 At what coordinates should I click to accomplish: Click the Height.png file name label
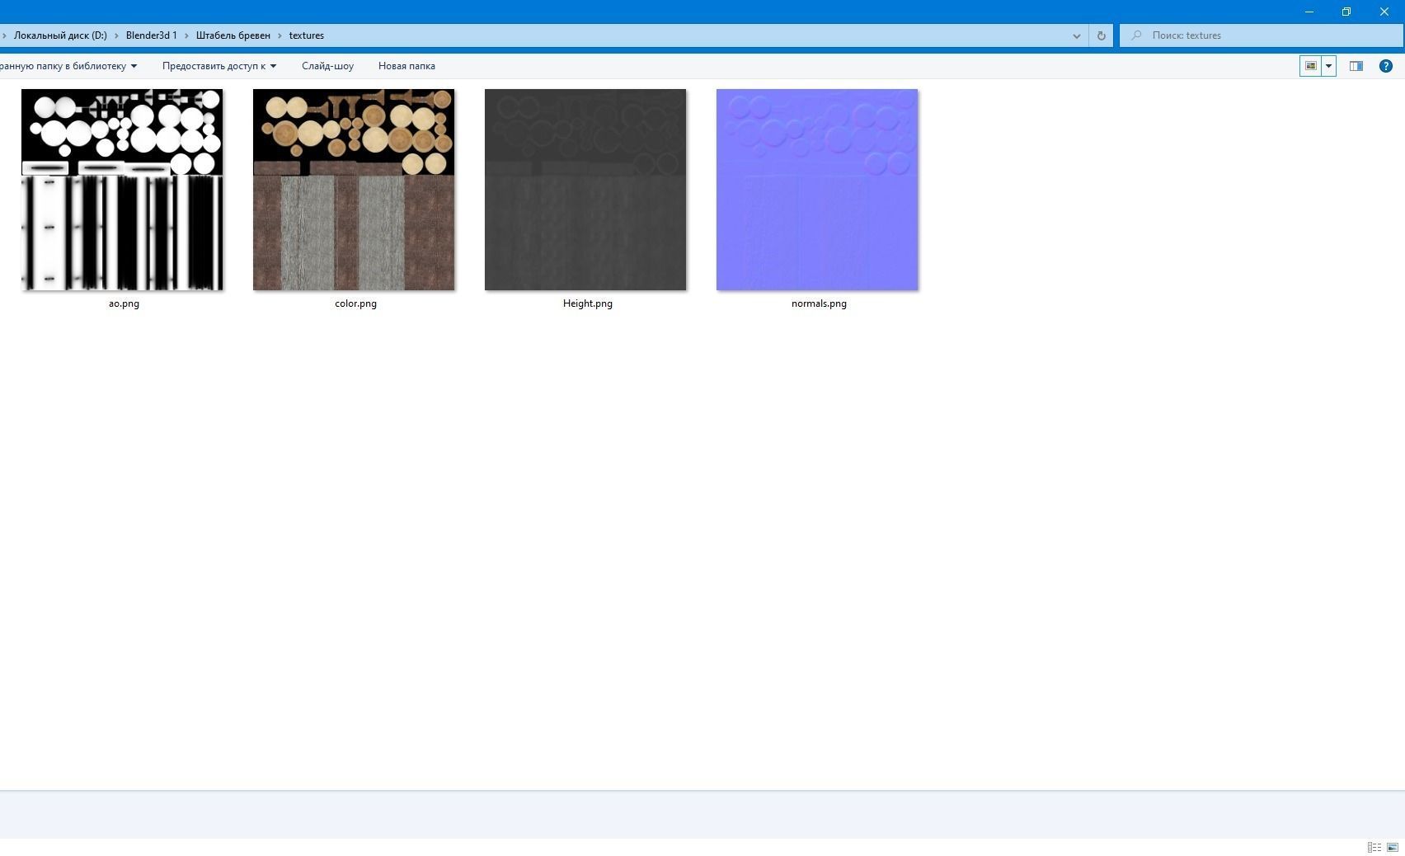coord(587,303)
